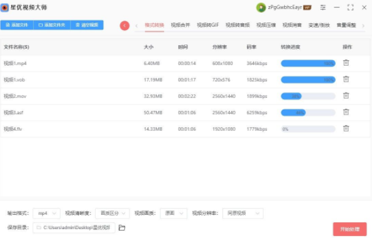
Task: Click the 0% progress bar for 视频4.flv
Action: point(308,129)
